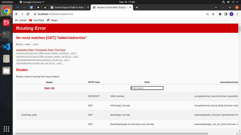Open the Archive Manager dock icon
The height and width of the screenshot is (135, 241).
pos(6,59)
